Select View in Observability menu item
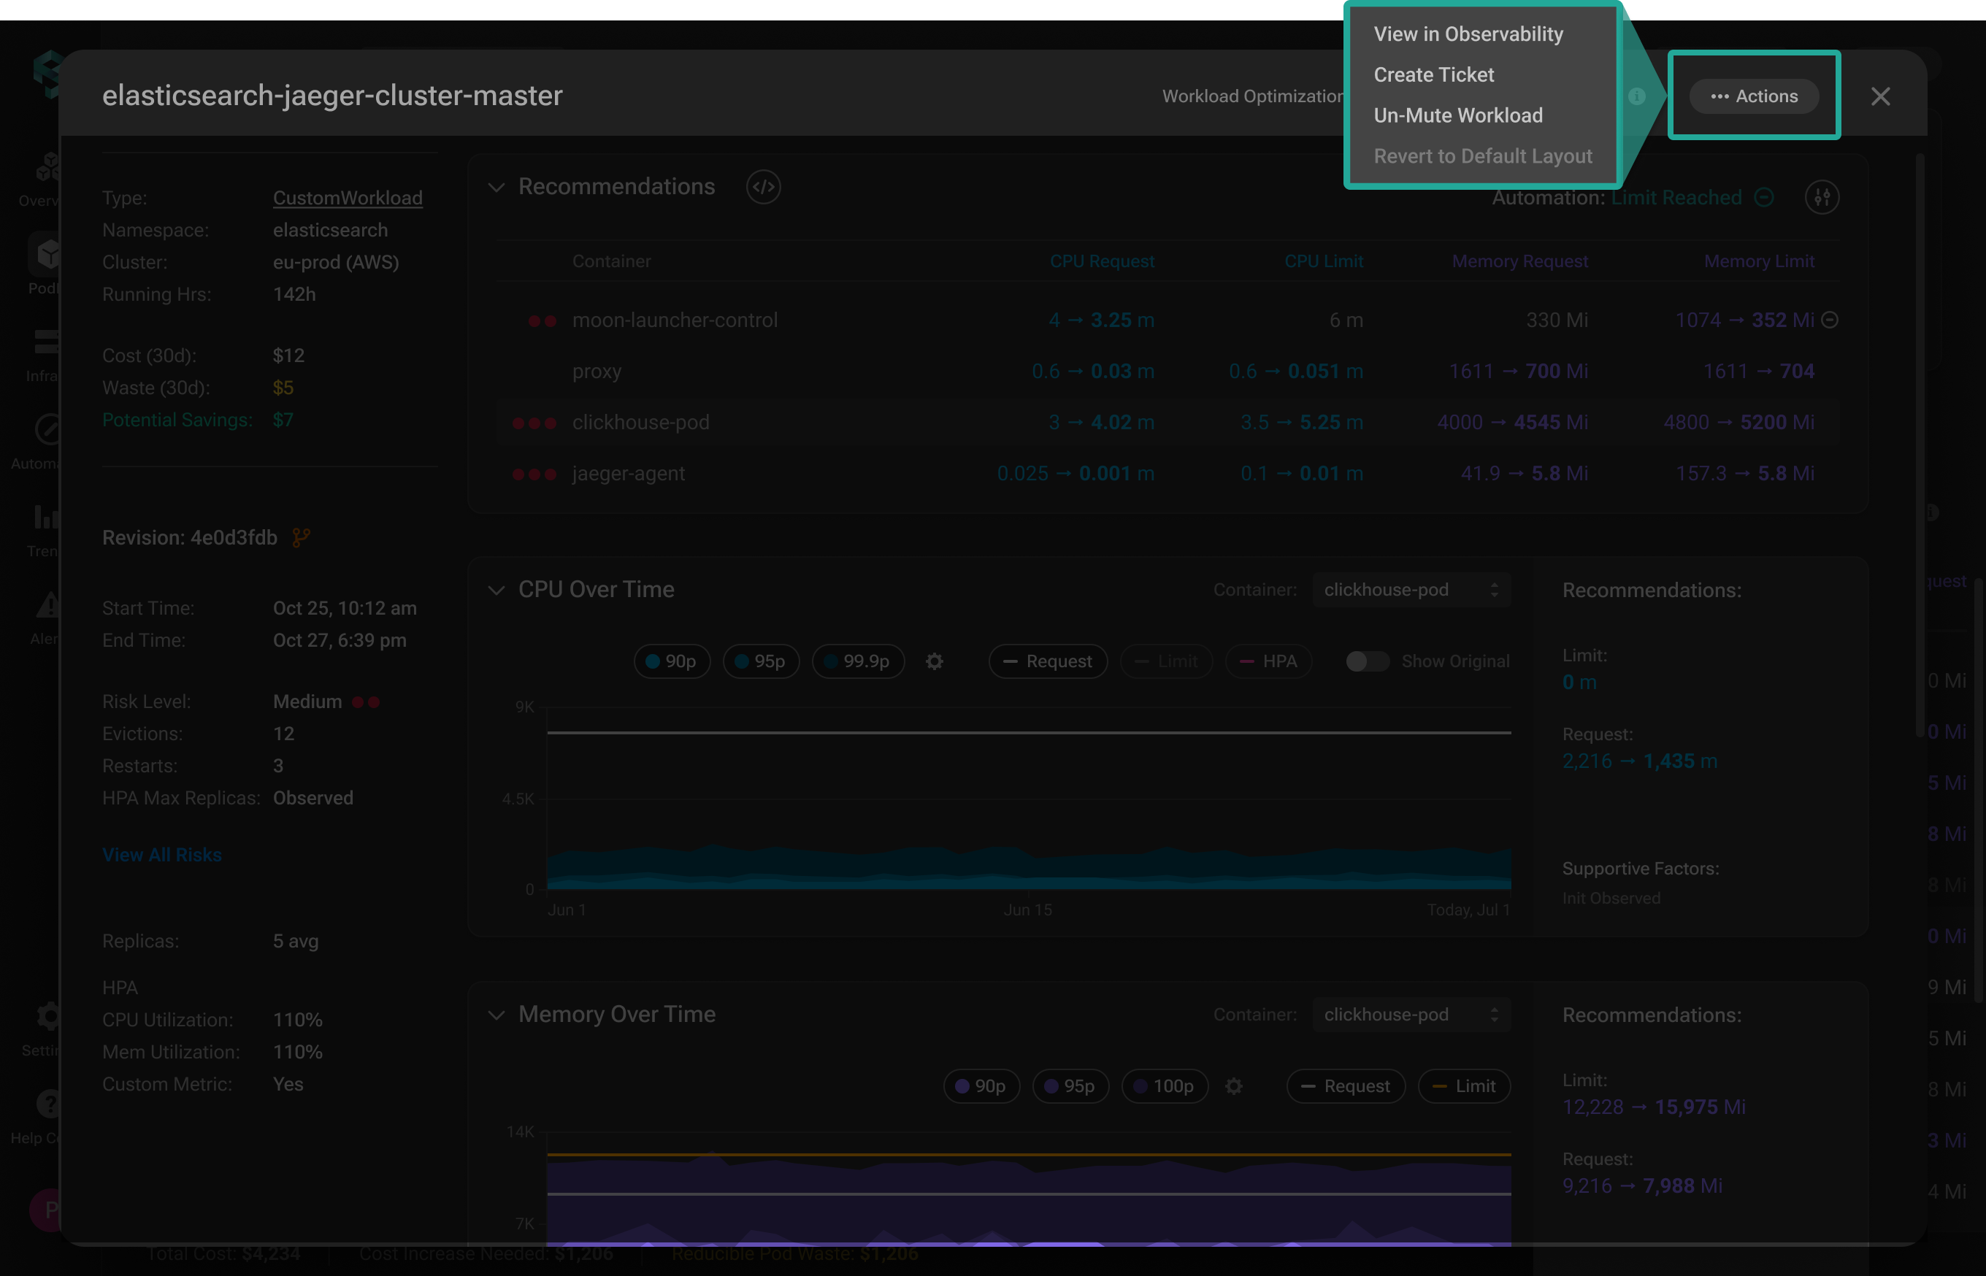 1468,34
